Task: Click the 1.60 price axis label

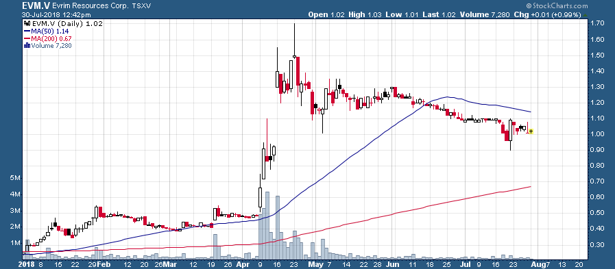Action: 597,39
